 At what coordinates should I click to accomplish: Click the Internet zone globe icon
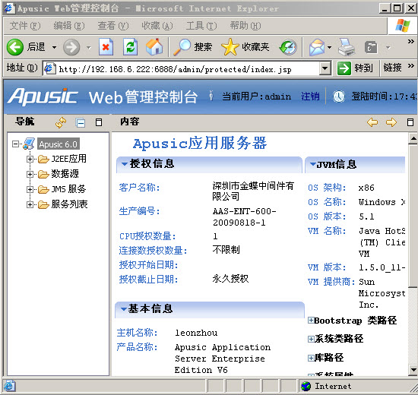[x=306, y=386]
